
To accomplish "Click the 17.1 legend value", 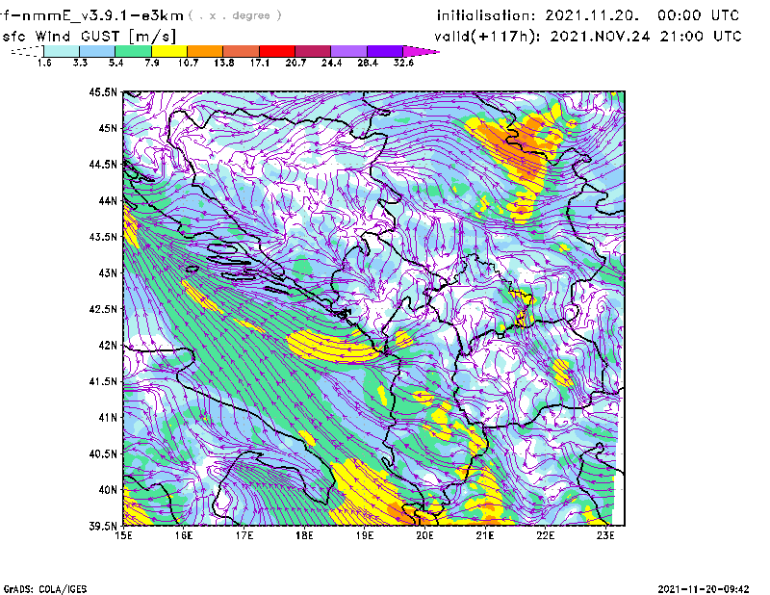I will point(260,63).
